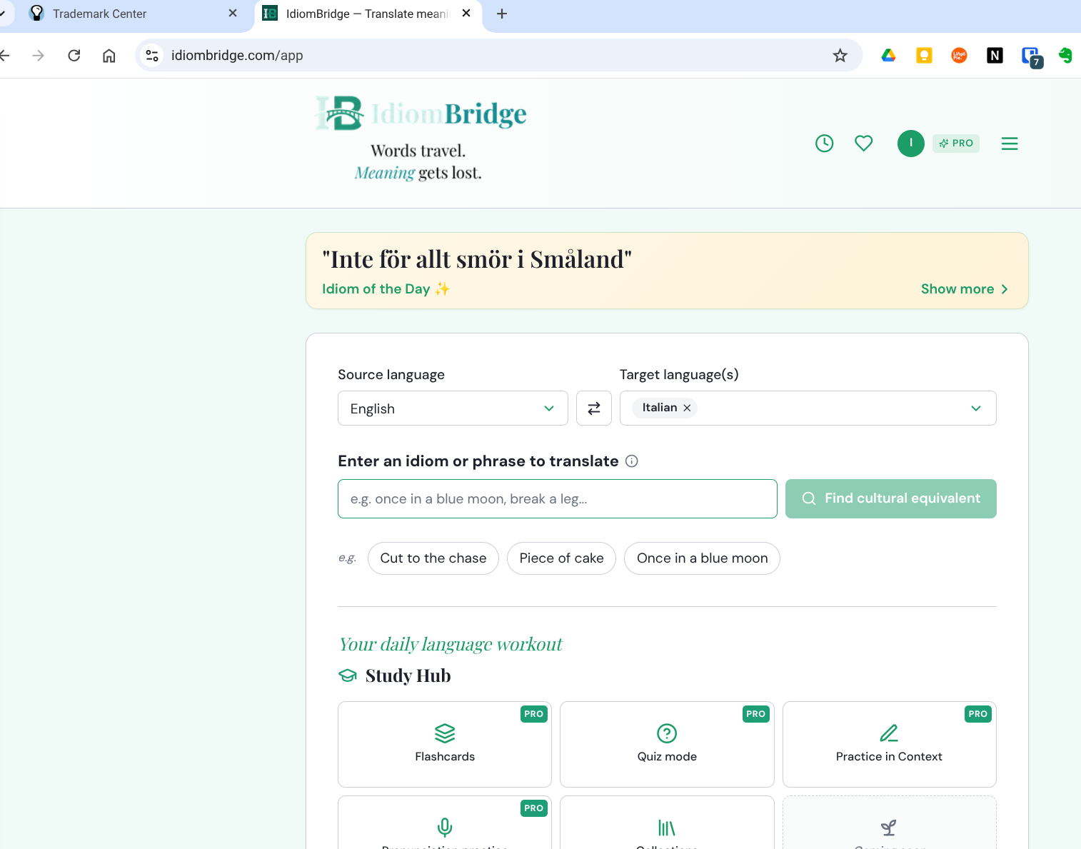Click Show more on Idiom of the Day
This screenshot has height=849, width=1081.
click(x=965, y=289)
